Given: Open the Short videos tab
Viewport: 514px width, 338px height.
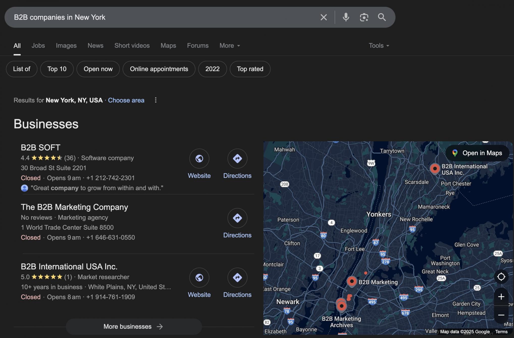Looking at the screenshot, I should click(x=132, y=46).
